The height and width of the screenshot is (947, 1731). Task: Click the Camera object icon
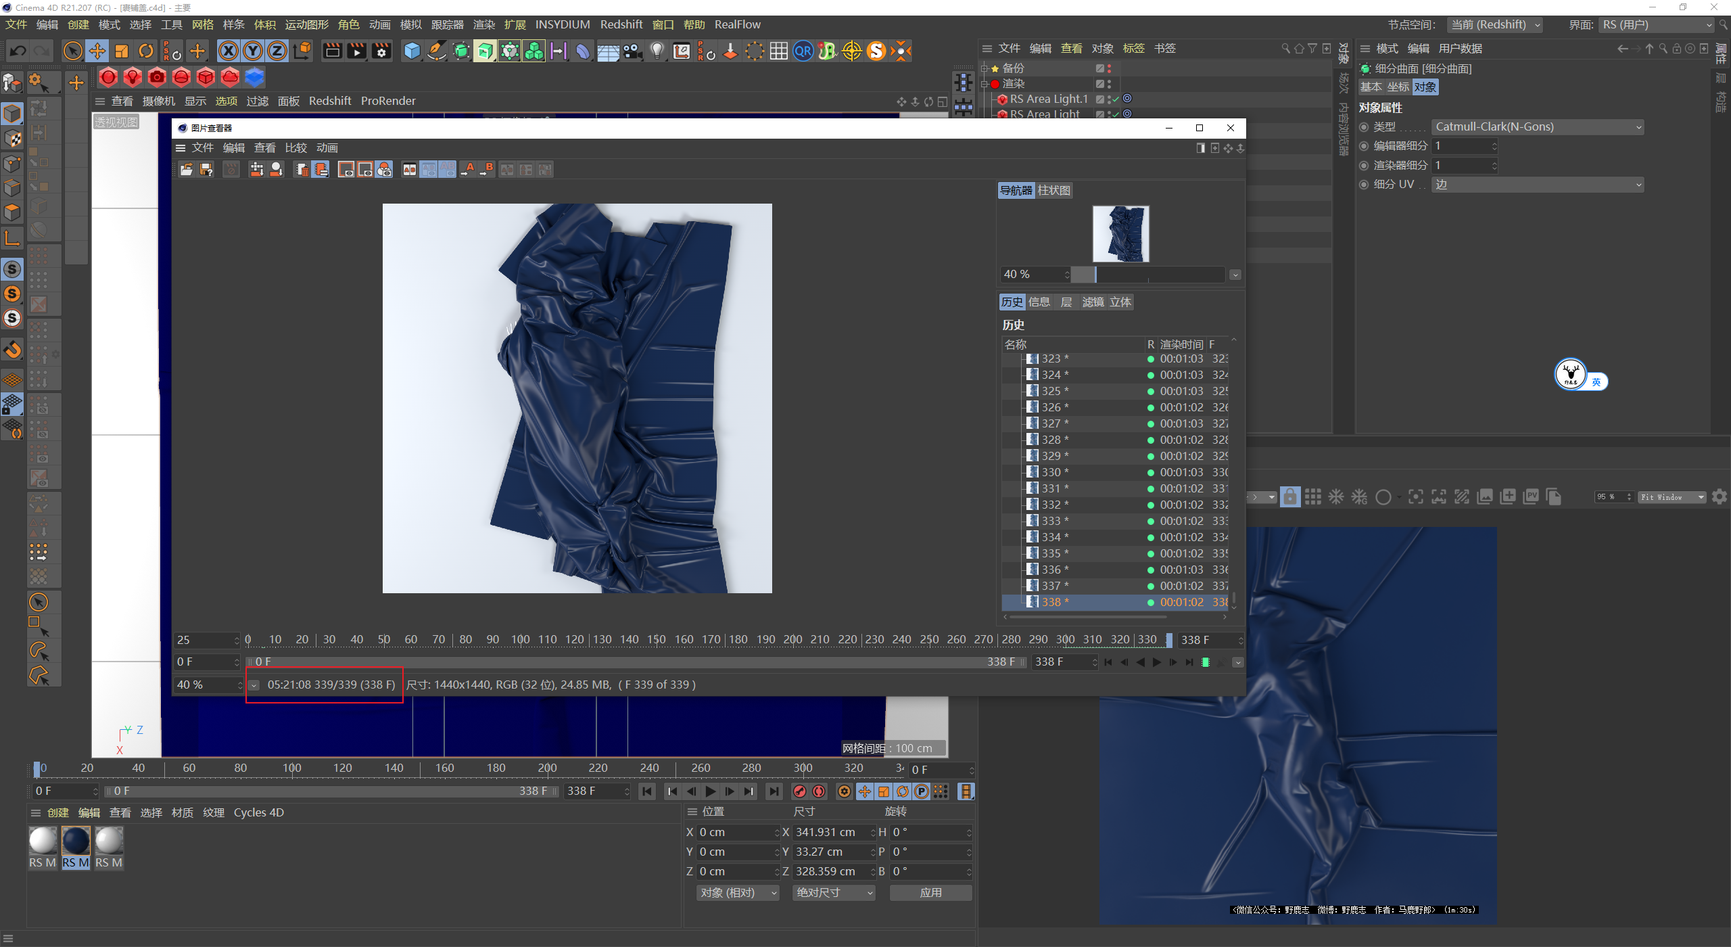coord(633,51)
